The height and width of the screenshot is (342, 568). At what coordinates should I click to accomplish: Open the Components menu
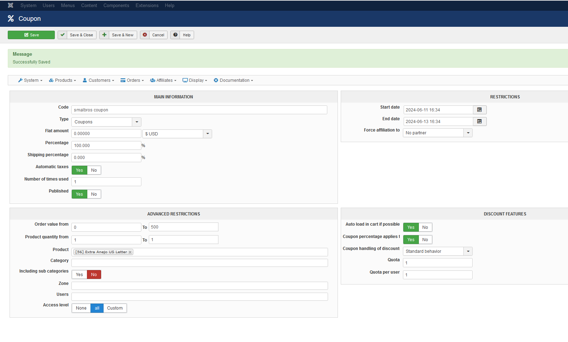116,5
